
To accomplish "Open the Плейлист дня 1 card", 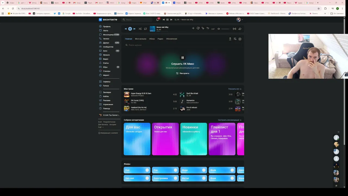I will (222, 139).
